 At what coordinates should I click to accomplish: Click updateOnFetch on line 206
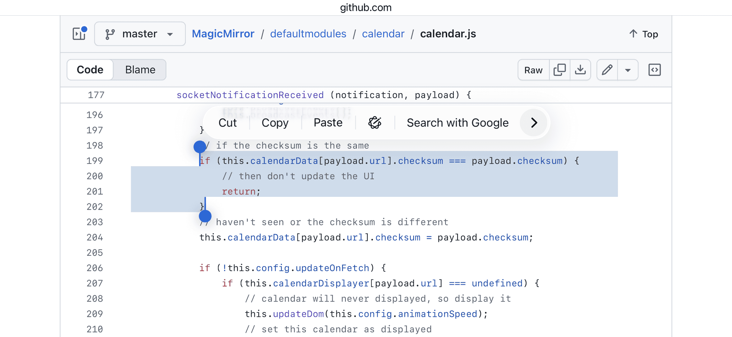pyautogui.click(x=332, y=268)
